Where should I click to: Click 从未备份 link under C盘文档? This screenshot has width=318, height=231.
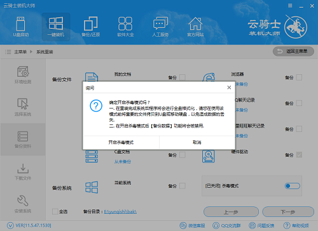(x=123, y=162)
